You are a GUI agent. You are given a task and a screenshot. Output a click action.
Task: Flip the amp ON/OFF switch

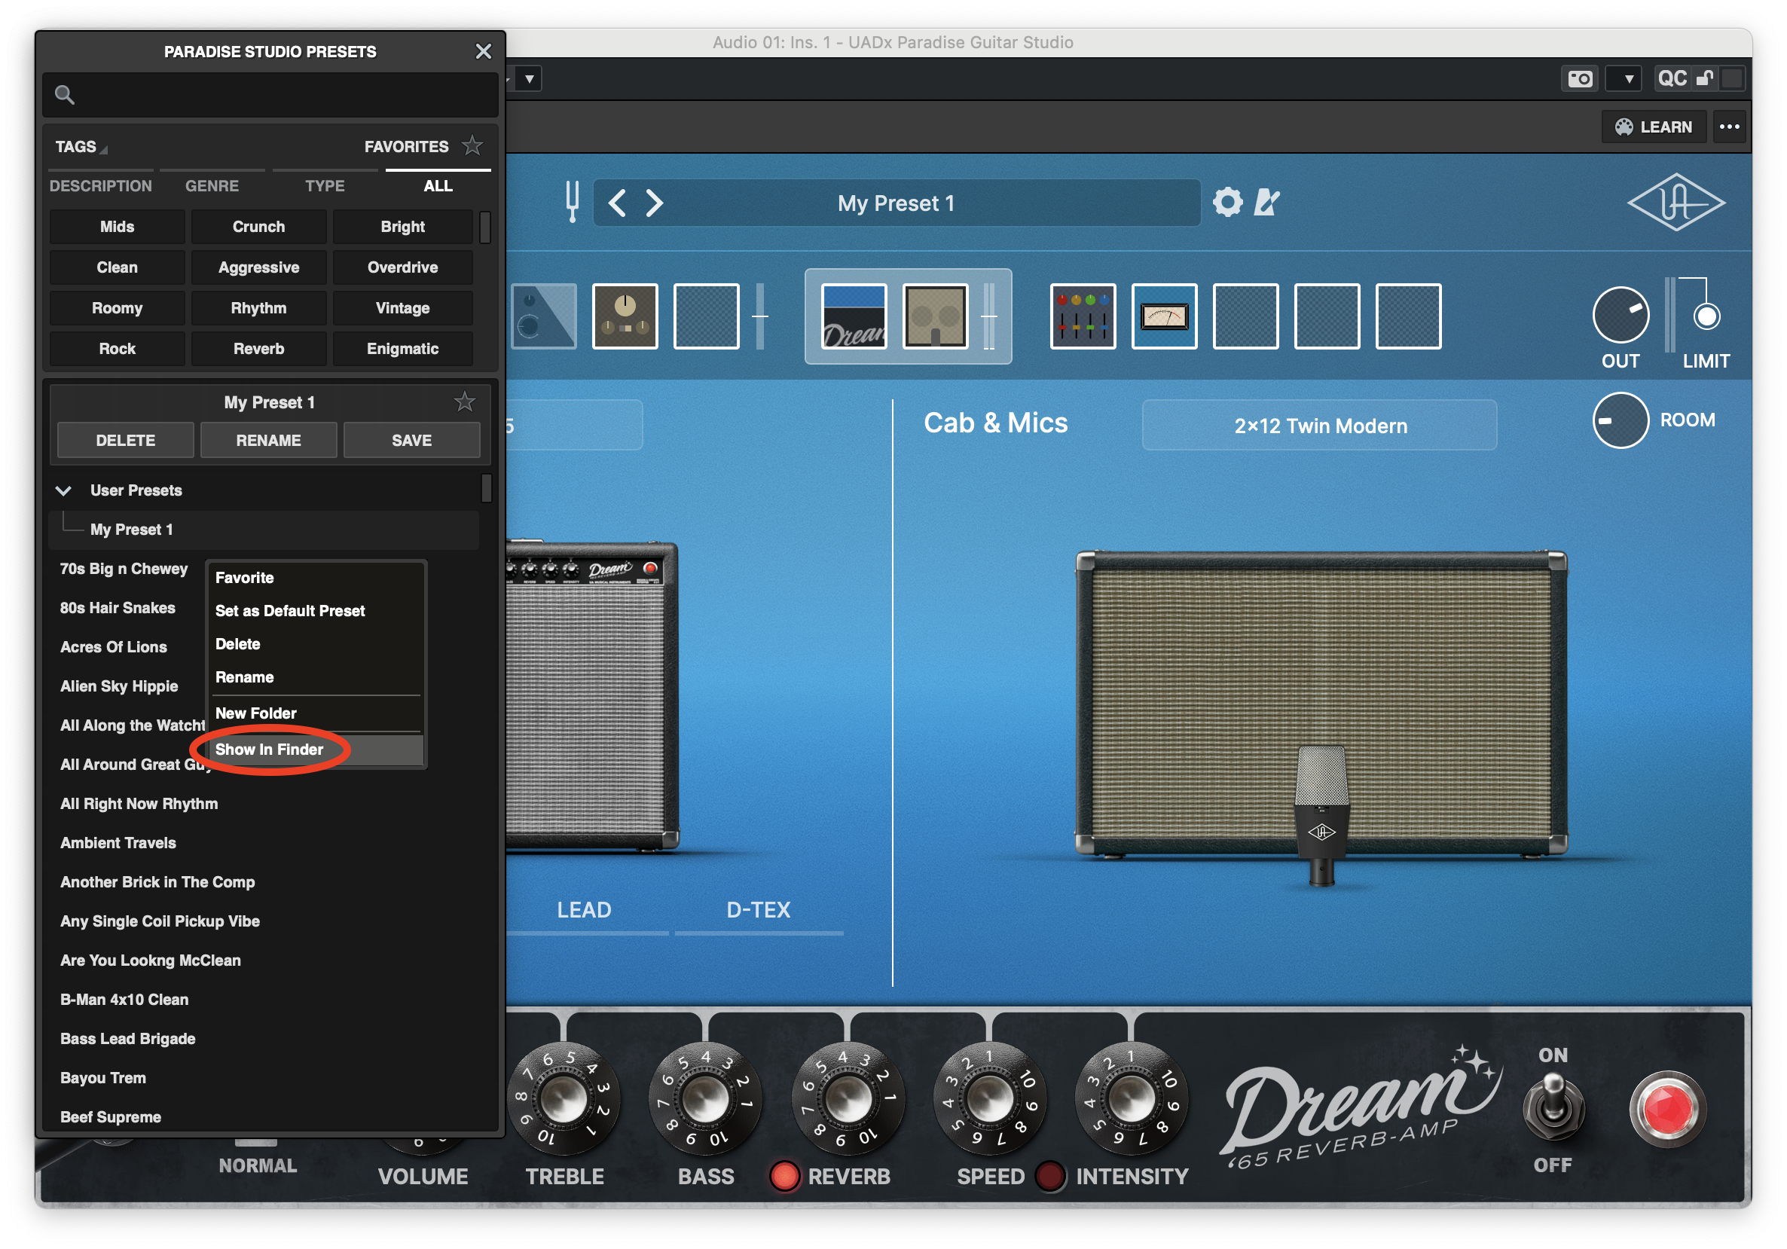click(x=1553, y=1106)
